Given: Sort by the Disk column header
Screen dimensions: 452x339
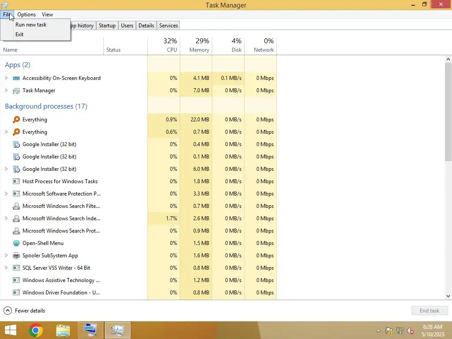Looking at the screenshot, I should pyautogui.click(x=228, y=45).
